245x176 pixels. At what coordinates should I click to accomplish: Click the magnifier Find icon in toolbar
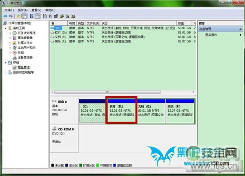pos(67,16)
